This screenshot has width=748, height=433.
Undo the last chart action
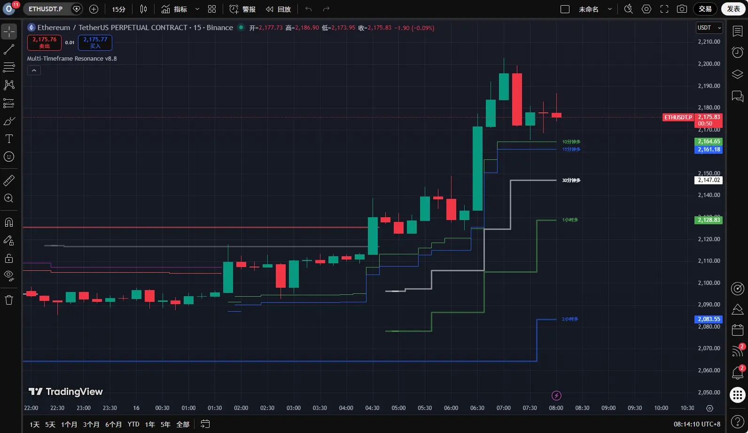coord(308,9)
